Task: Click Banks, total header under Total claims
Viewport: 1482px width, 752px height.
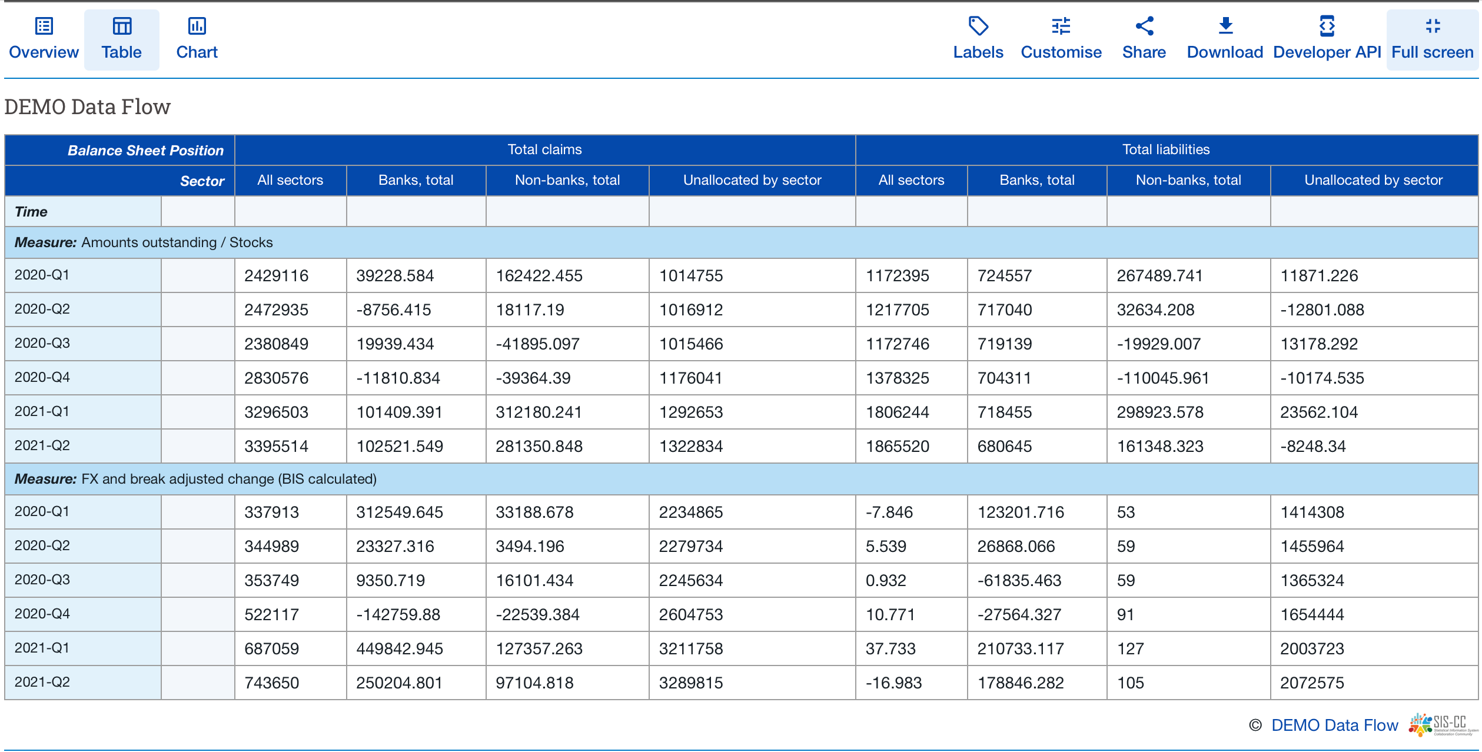Action: [x=416, y=180]
